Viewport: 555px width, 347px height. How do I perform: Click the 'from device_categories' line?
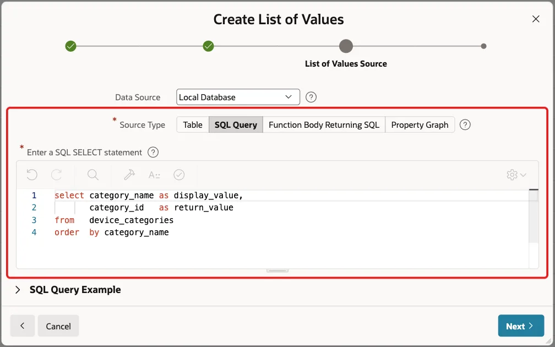[114, 220]
